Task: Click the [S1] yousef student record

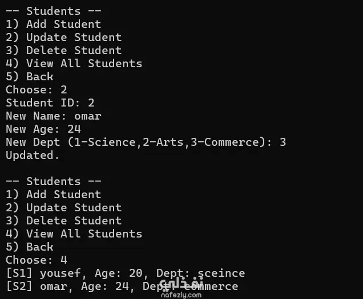Action: (125, 273)
